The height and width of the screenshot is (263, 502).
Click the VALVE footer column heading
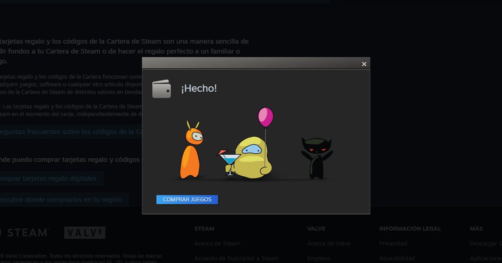click(x=316, y=229)
